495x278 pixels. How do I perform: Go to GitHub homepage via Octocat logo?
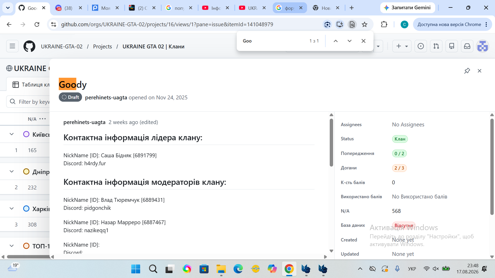pyautogui.click(x=29, y=46)
